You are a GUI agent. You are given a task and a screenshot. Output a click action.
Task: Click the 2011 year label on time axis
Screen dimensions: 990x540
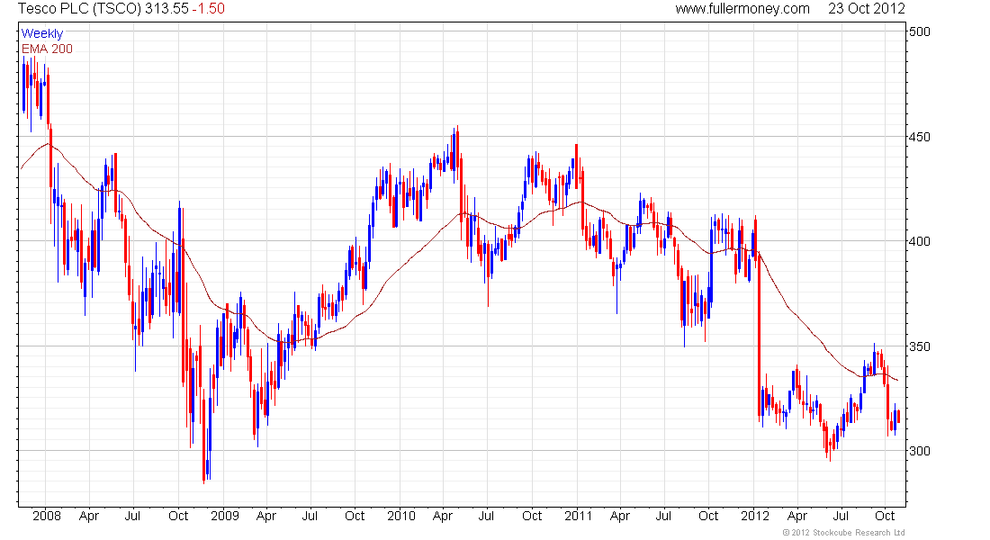579,516
